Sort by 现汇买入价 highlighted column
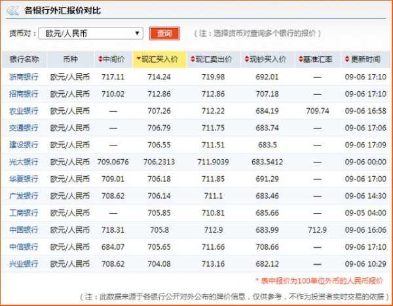Screen dimensions: 393x306 coord(159,59)
